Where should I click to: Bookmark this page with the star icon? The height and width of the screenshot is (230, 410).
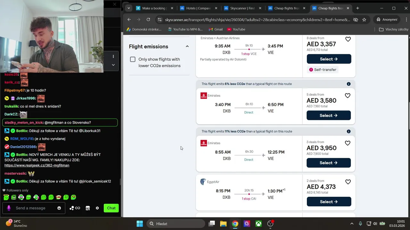coord(364,19)
